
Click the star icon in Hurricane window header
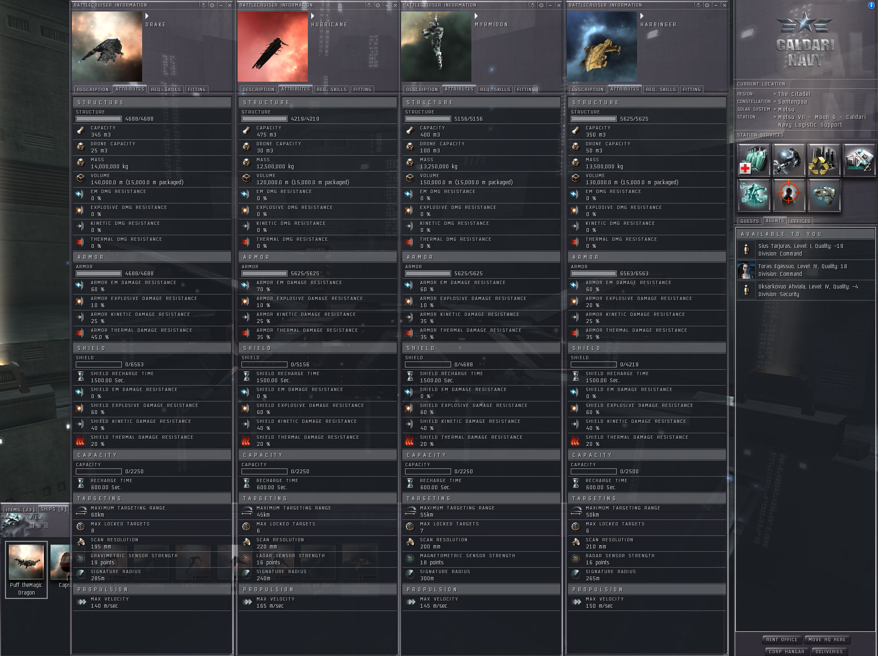(x=369, y=5)
